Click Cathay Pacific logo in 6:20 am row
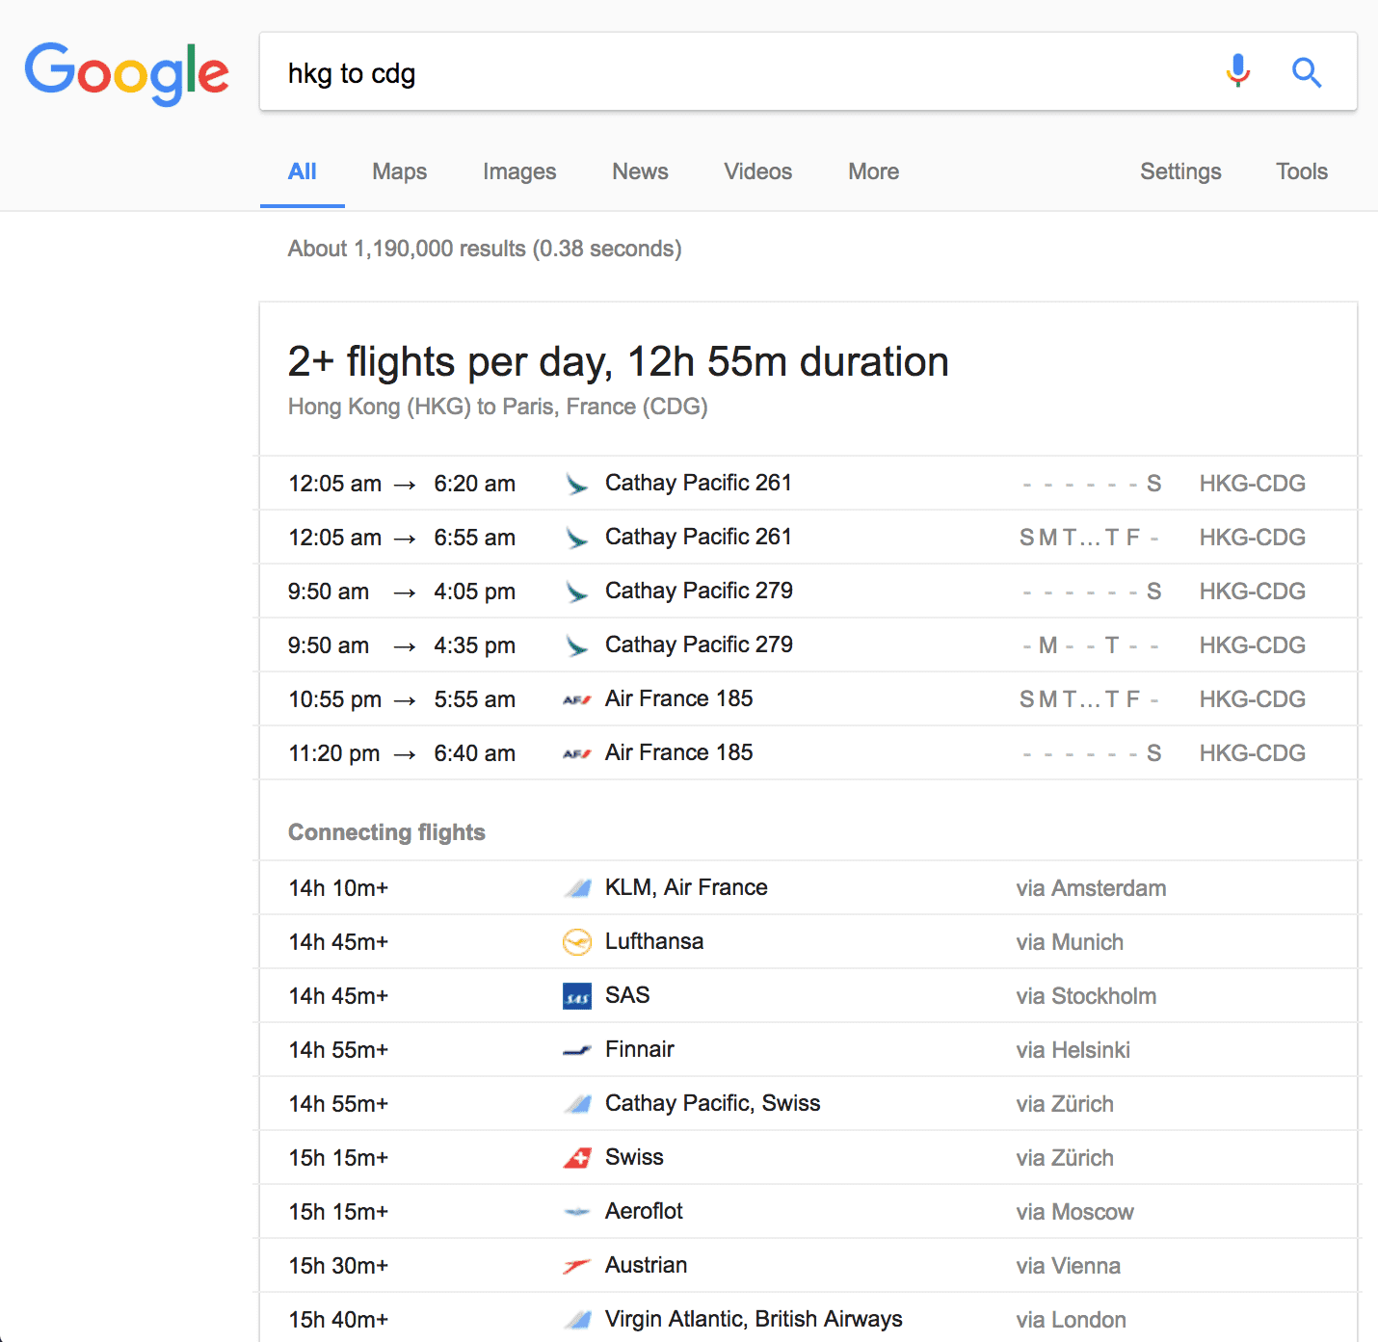Image resolution: width=1378 pixels, height=1342 pixels. [576, 484]
